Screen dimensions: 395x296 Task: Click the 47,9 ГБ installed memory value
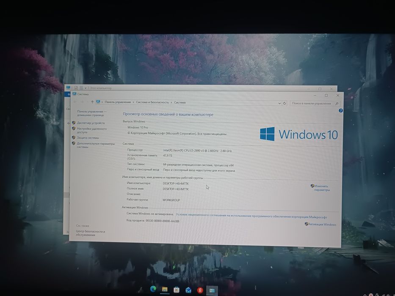click(168, 156)
